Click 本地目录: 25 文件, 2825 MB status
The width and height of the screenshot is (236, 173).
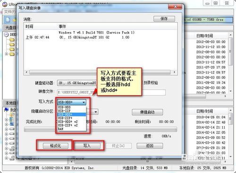[202, 168]
